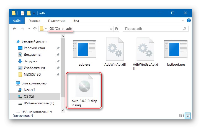The height and width of the screenshot is (128, 201).
Task: Click the AdbWinApi.dll file name label
Action: coord(115,65)
